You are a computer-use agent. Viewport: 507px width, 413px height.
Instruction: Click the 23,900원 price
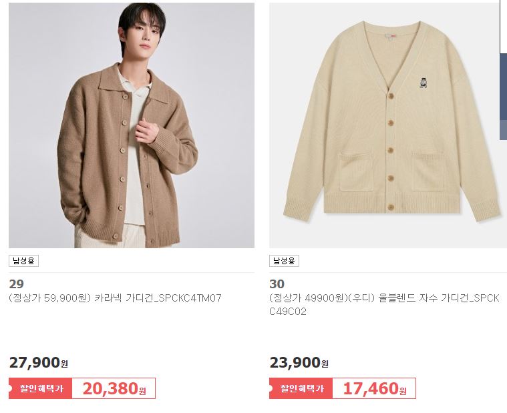[x=299, y=363]
